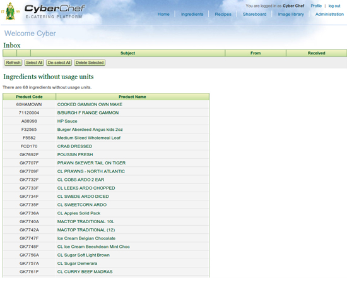
Task: Open the Home menu item
Action: pos(163,14)
